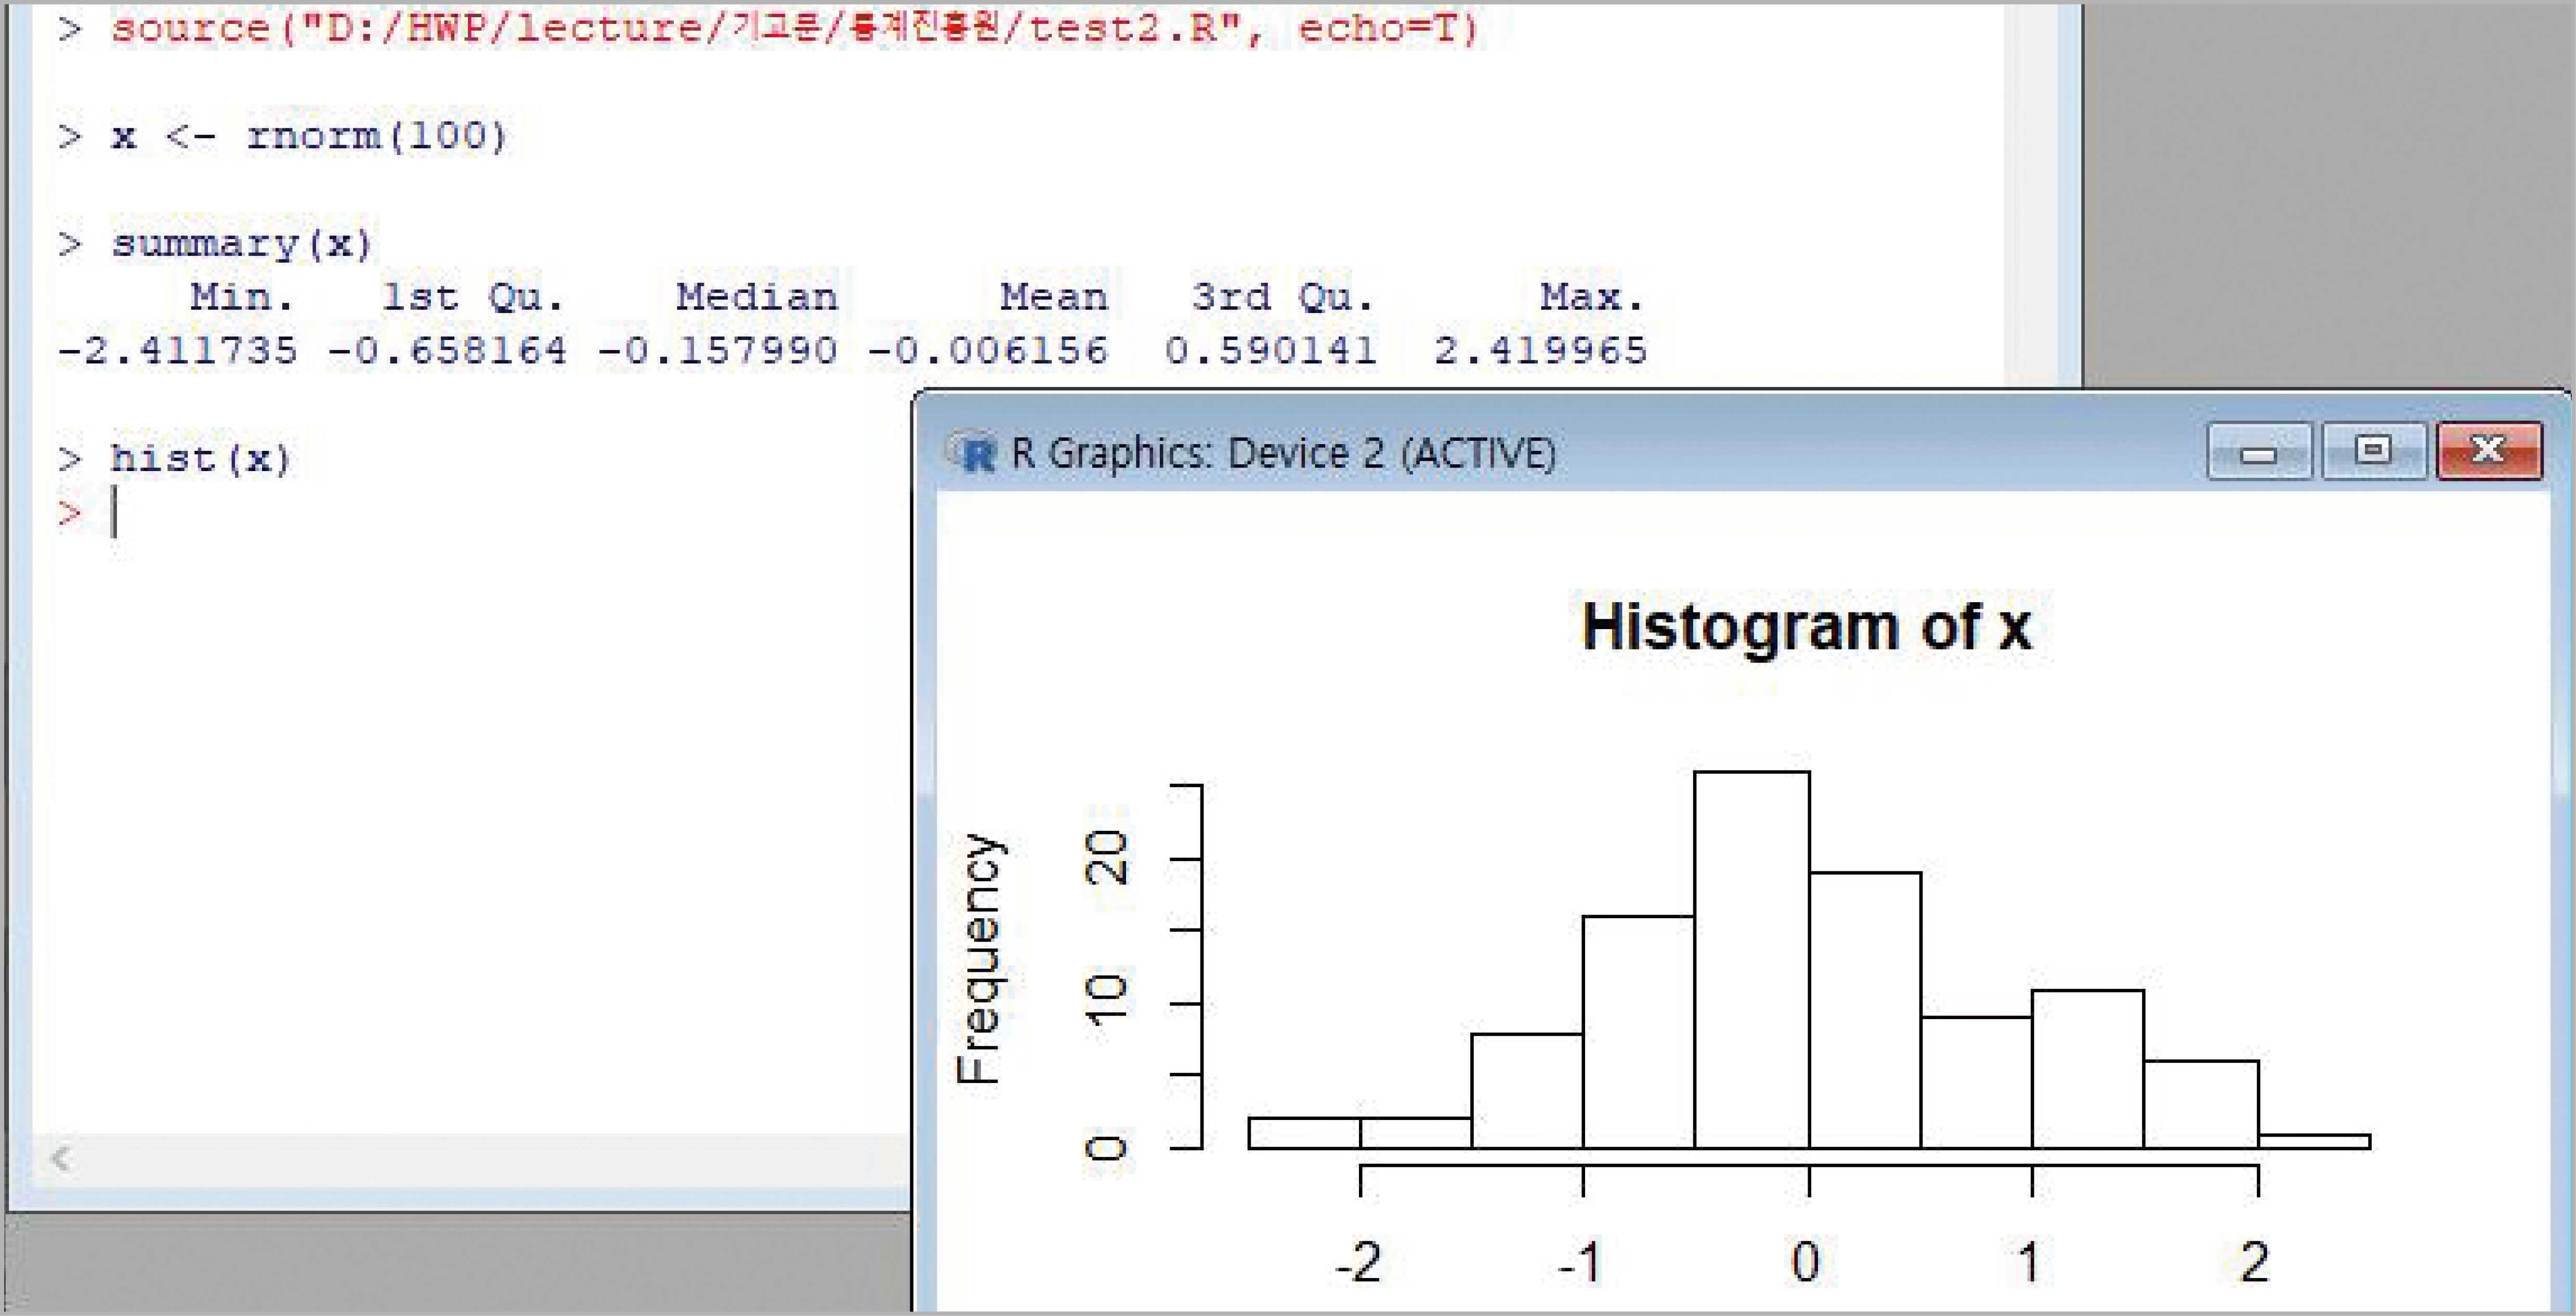This screenshot has width=2576, height=1316.
Task: Click the x-axis tick label 0
Action: coord(1806,1261)
